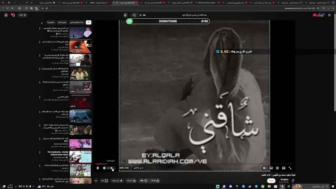Select the محتوى مشابه chip
Screen dimensions: 336x189
(x=62, y=22)
